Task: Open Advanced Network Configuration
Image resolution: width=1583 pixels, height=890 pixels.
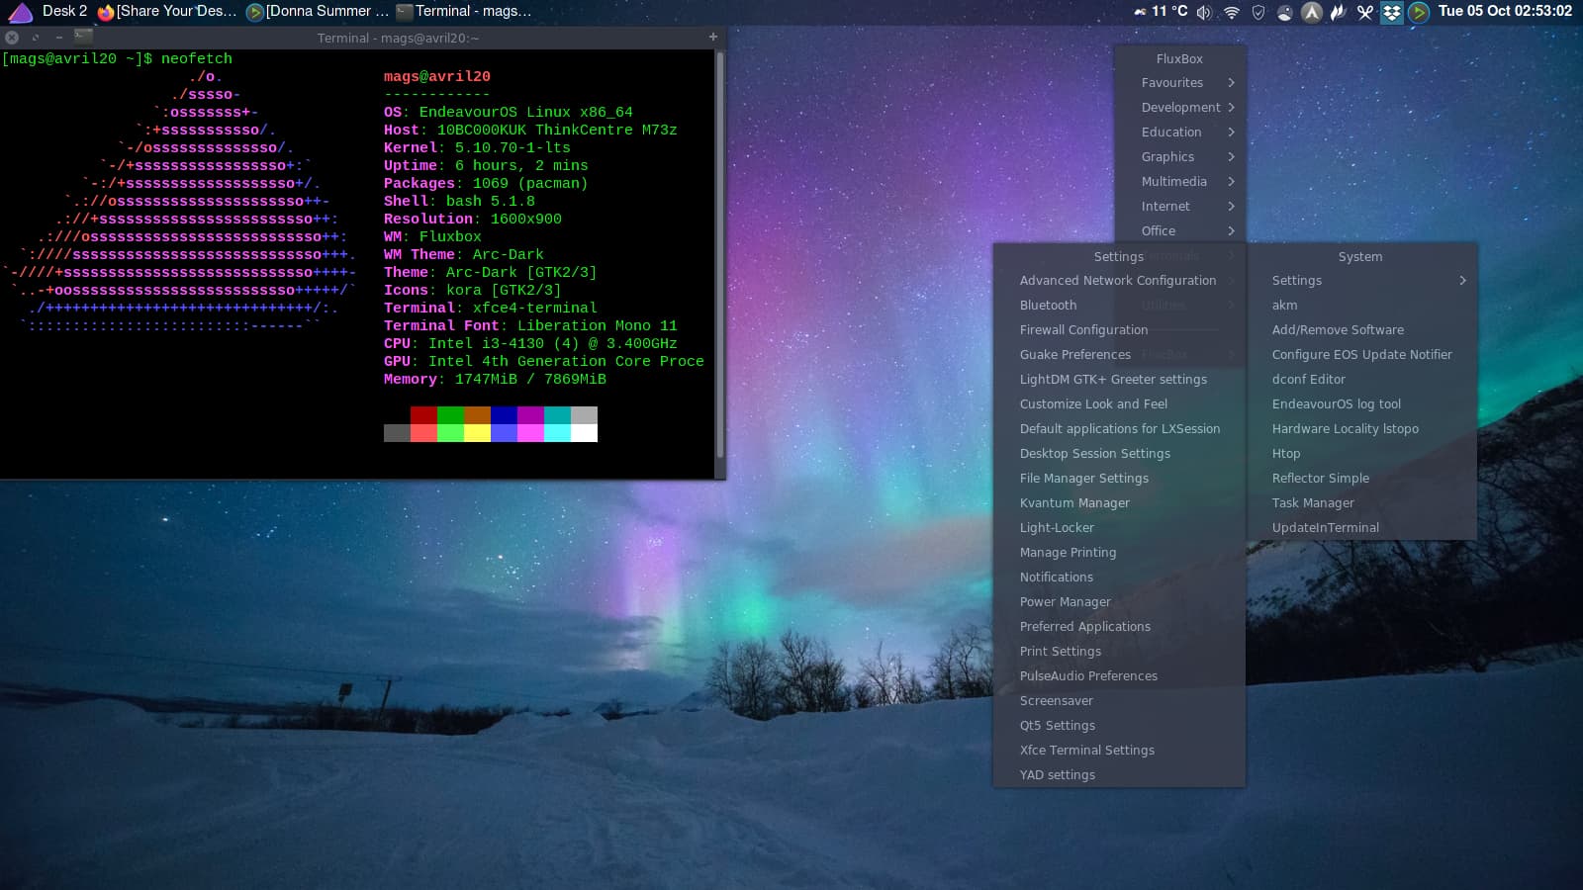Action: pos(1118,281)
